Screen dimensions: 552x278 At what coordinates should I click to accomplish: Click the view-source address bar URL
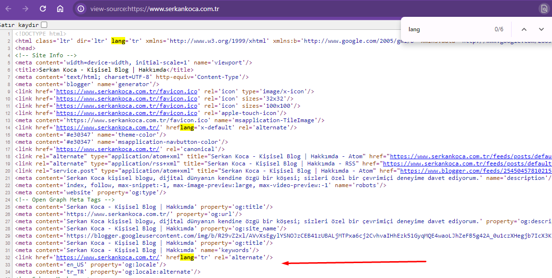(x=154, y=9)
